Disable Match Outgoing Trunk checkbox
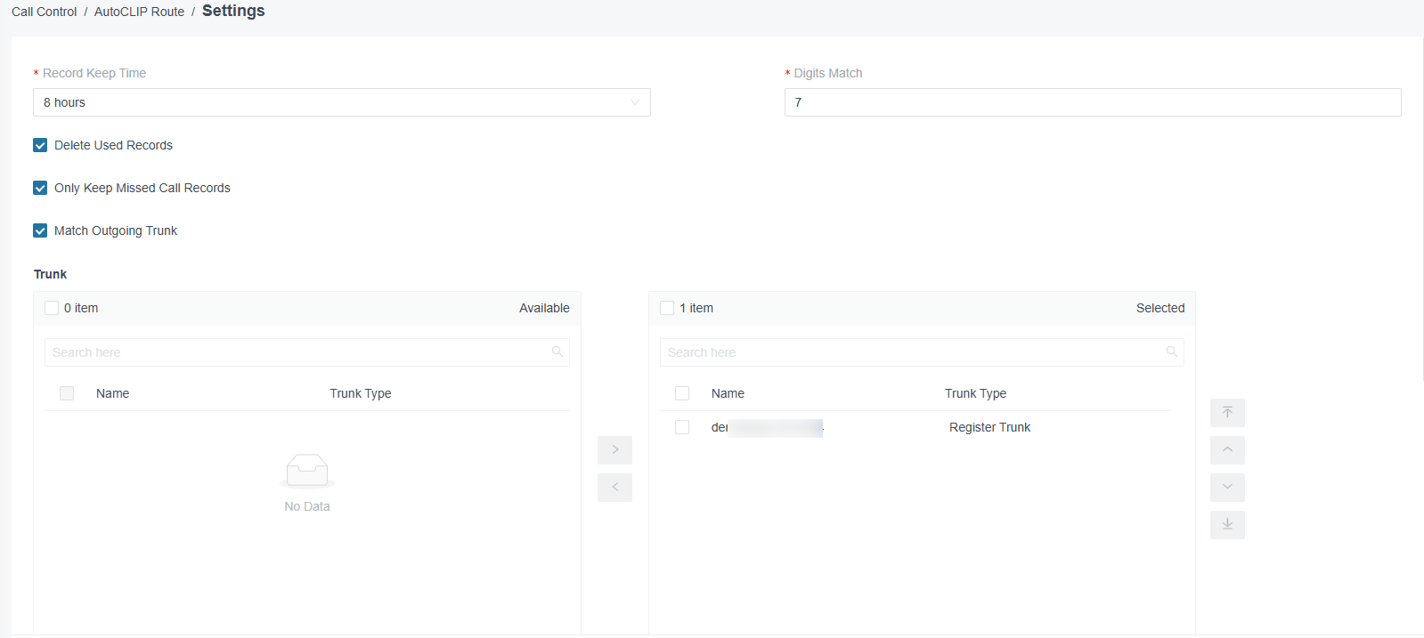Image resolution: width=1424 pixels, height=638 pixels. (x=40, y=230)
